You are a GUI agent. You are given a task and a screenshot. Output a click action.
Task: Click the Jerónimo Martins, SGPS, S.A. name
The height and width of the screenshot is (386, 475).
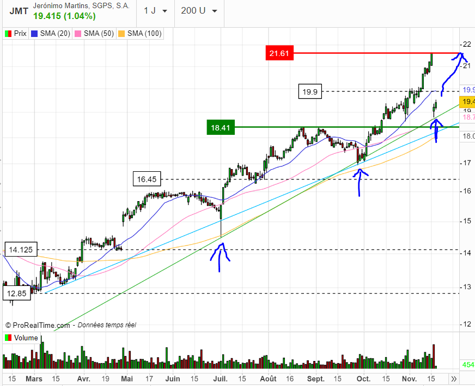pyautogui.click(x=81, y=5)
